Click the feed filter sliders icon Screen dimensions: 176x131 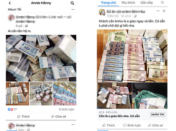coord(162,2)
